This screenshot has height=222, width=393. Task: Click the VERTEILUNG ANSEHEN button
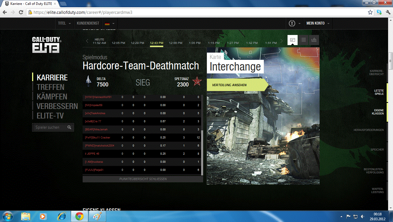(229, 85)
